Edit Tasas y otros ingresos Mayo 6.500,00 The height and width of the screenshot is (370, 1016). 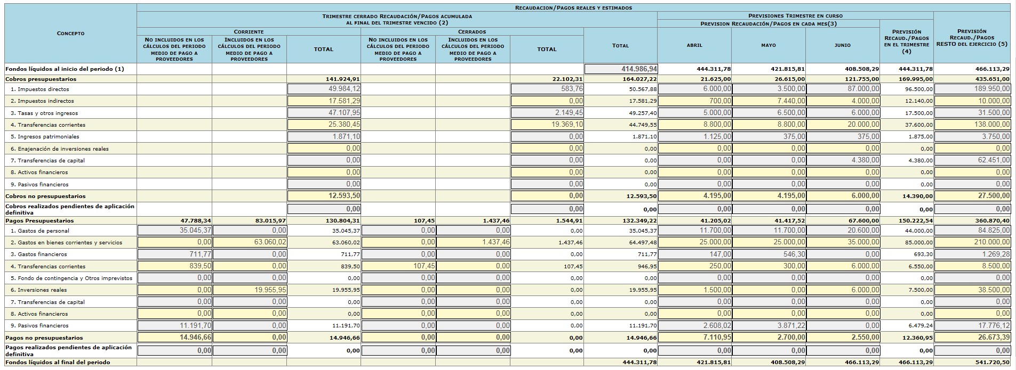tap(769, 113)
